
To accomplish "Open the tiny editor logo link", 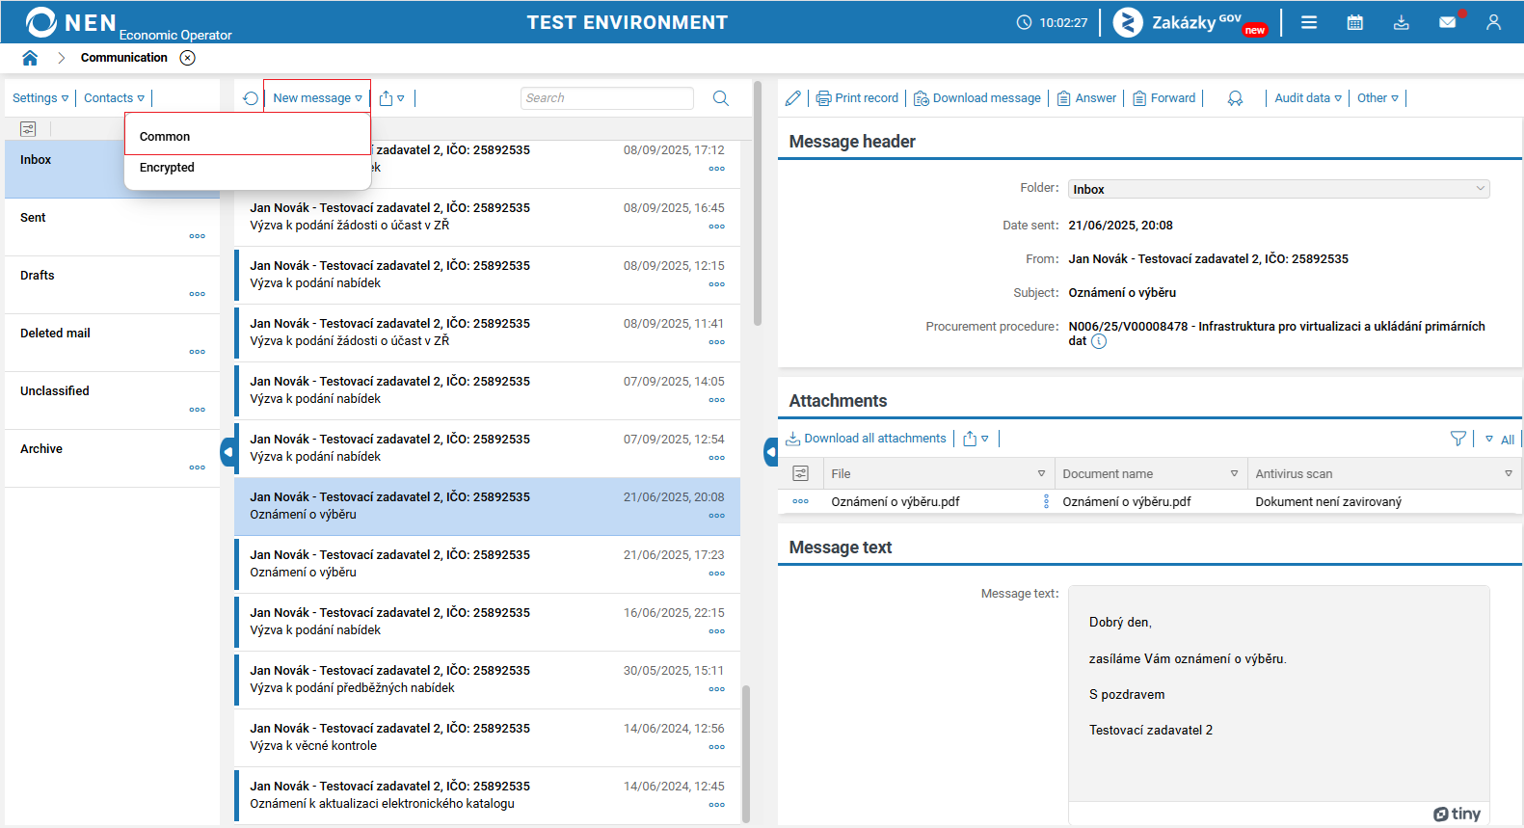I will [x=1457, y=814].
